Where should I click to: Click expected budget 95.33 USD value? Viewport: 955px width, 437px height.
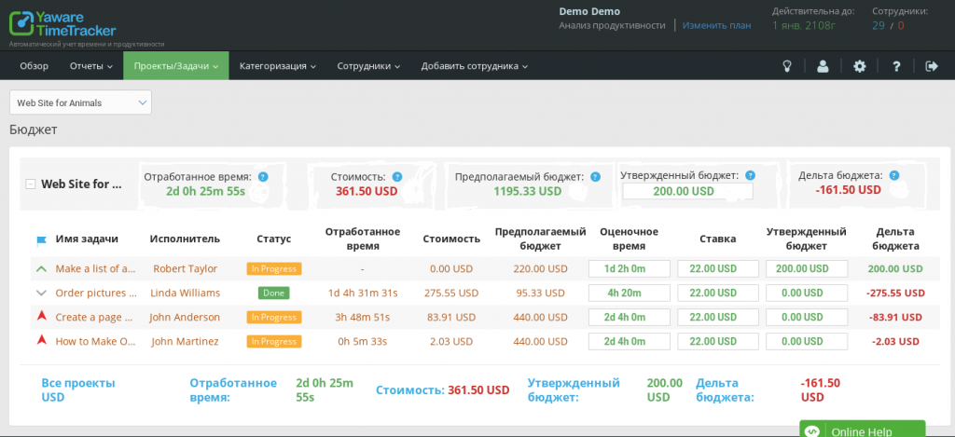(540, 293)
